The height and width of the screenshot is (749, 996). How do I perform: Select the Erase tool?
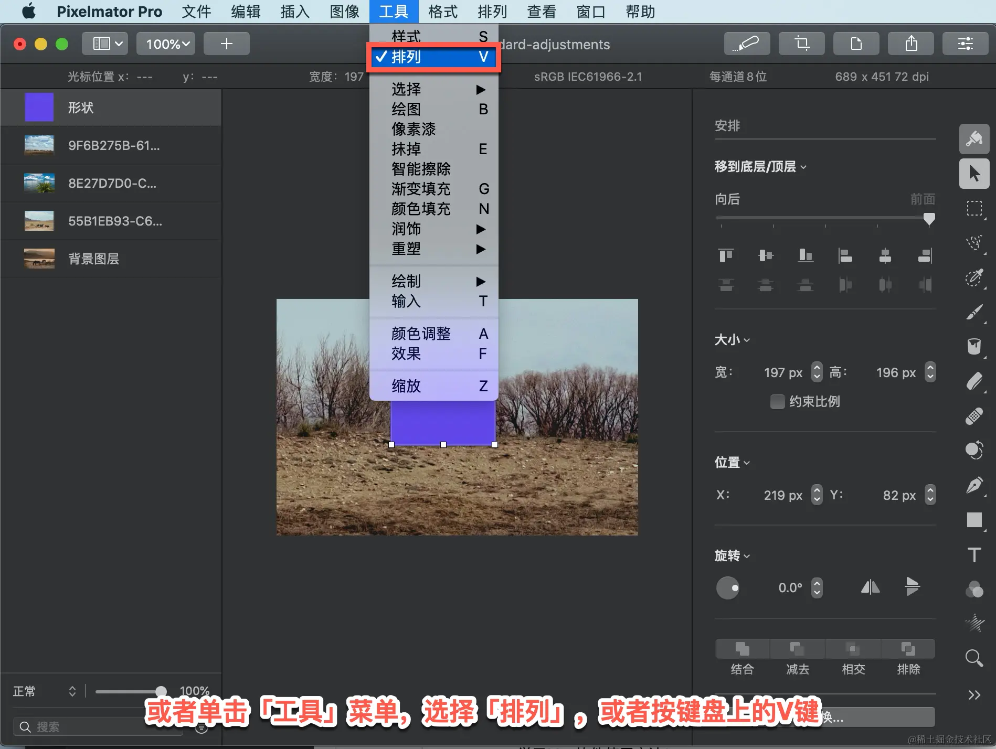974,381
